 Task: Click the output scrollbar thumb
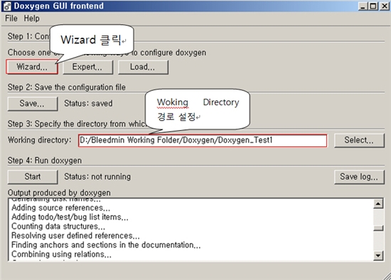(378, 228)
